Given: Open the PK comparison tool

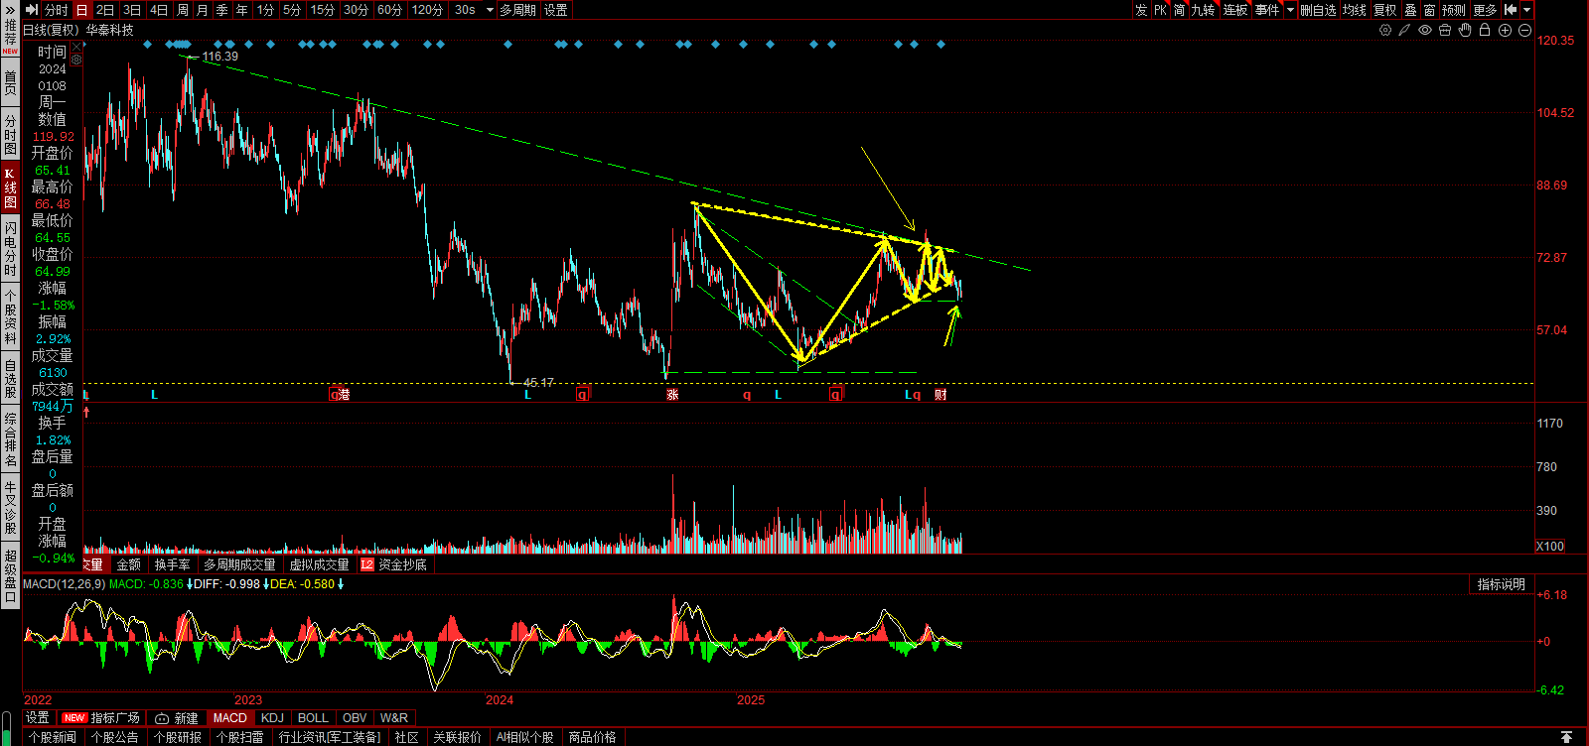Looking at the screenshot, I should (x=1160, y=10).
